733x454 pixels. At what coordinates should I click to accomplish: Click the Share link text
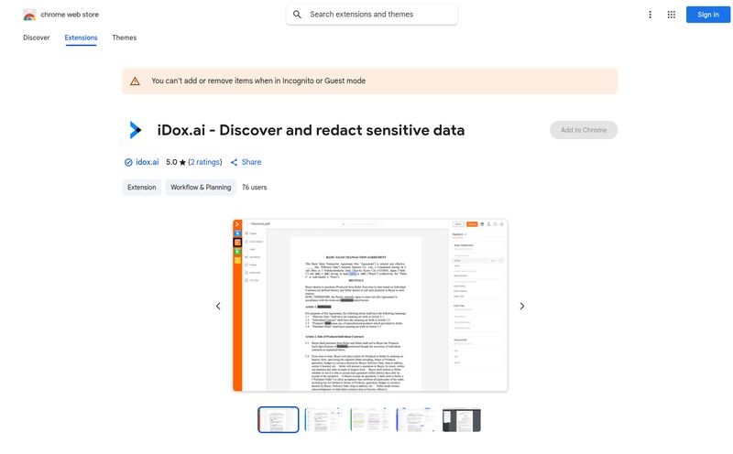[251, 162]
